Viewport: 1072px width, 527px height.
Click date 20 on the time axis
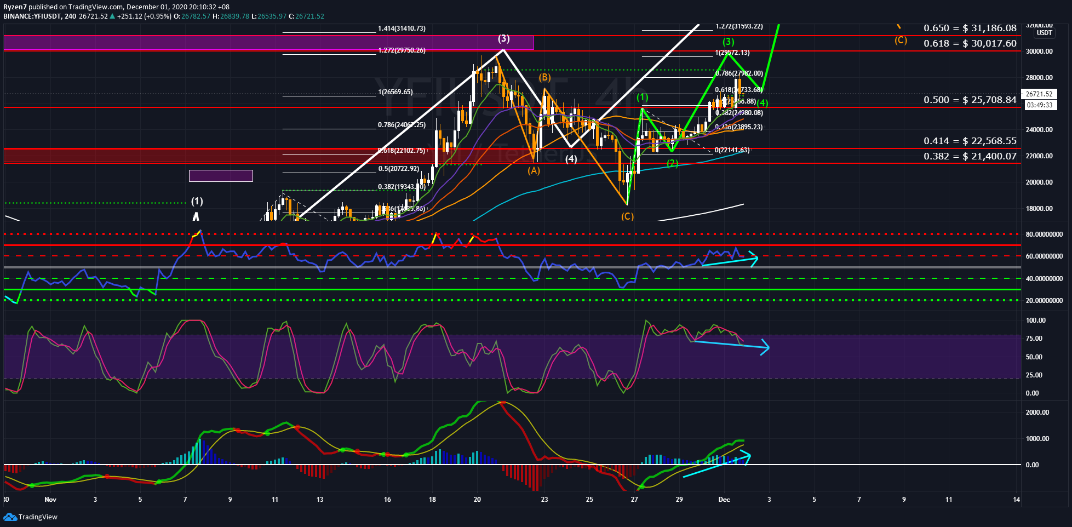pyautogui.click(x=477, y=500)
